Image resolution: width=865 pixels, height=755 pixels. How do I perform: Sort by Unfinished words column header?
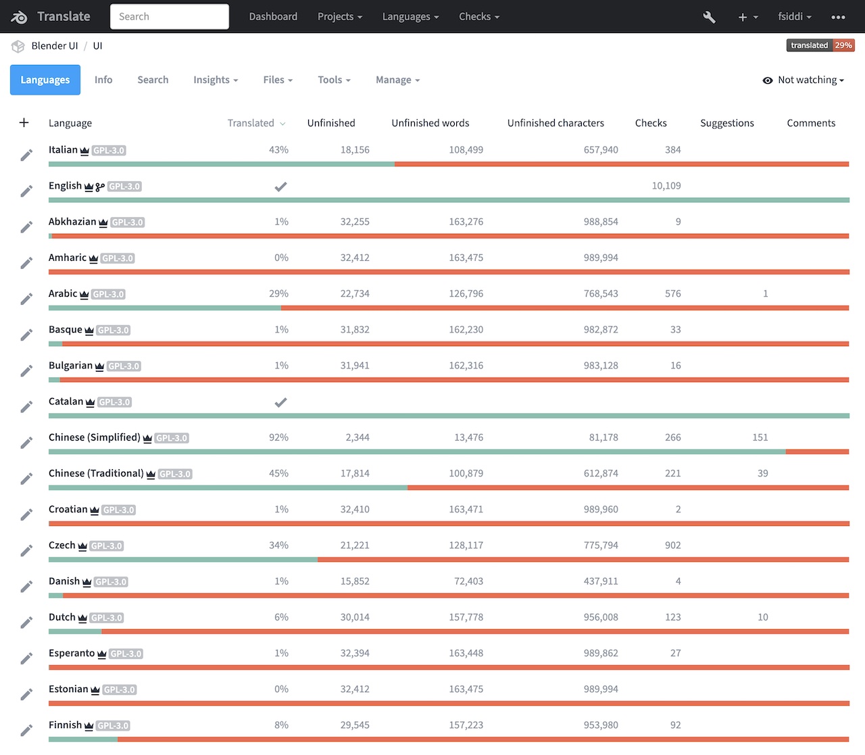[x=430, y=123]
